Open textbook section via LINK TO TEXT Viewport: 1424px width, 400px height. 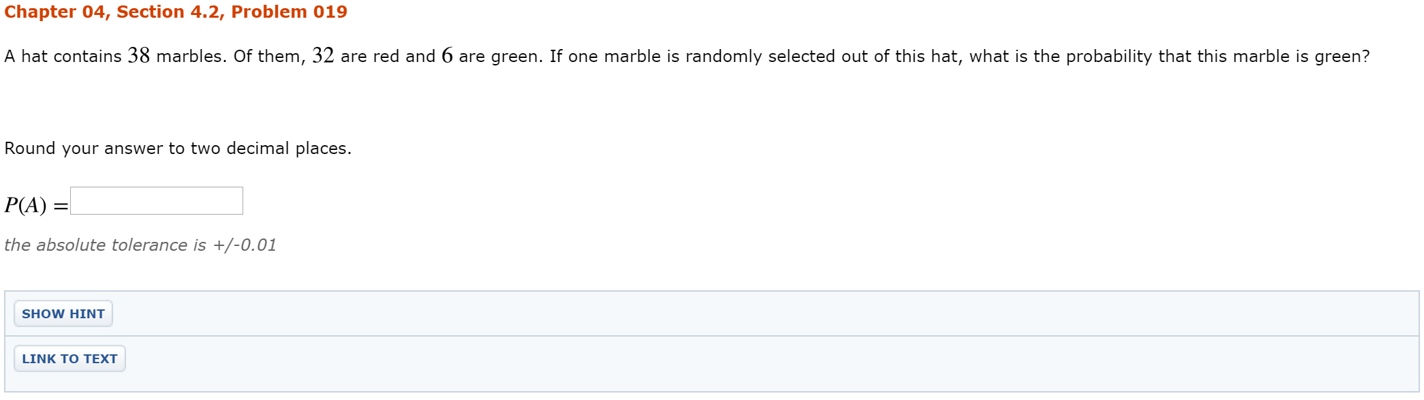click(68, 358)
